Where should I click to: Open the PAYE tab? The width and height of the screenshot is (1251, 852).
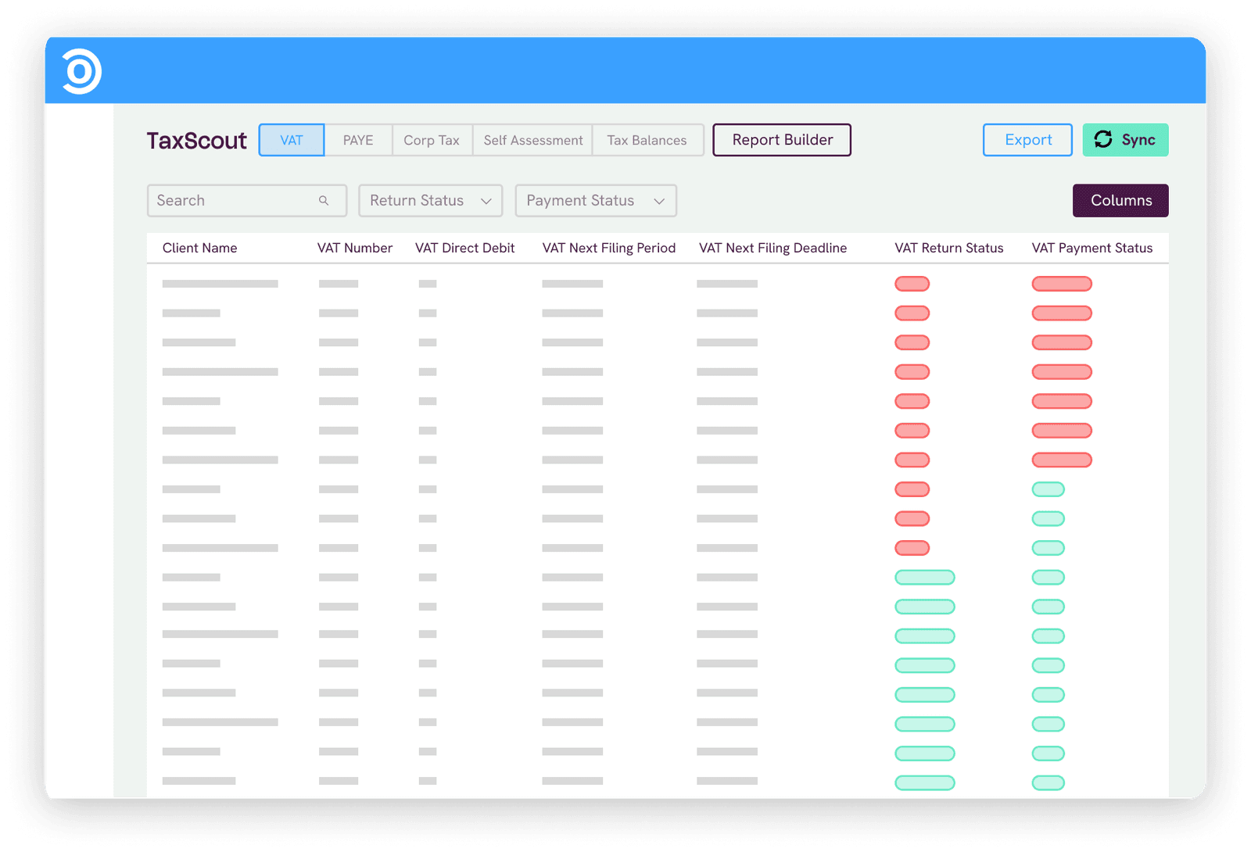pos(358,140)
